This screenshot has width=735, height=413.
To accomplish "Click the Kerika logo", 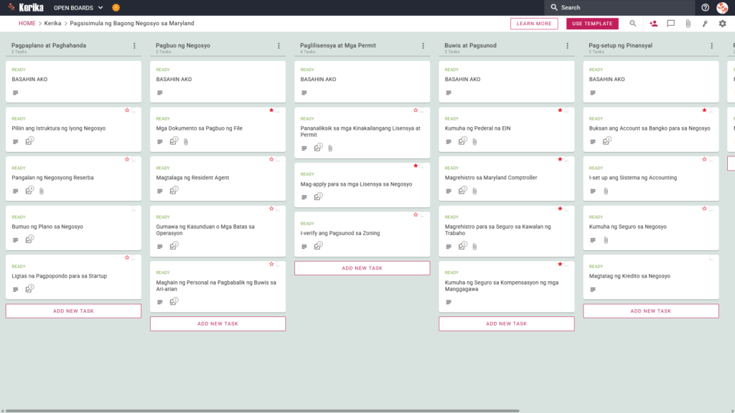I will coord(26,7).
